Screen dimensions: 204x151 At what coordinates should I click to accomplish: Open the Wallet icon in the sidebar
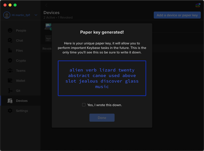tap(10, 81)
